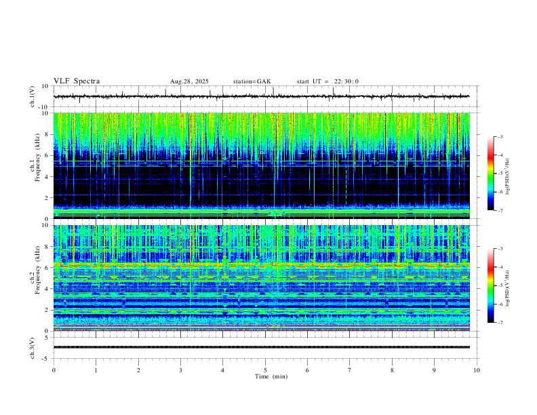Click the "4" kHz tick of ch.2 spectrogram
537x415 pixels.
(47, 289)
